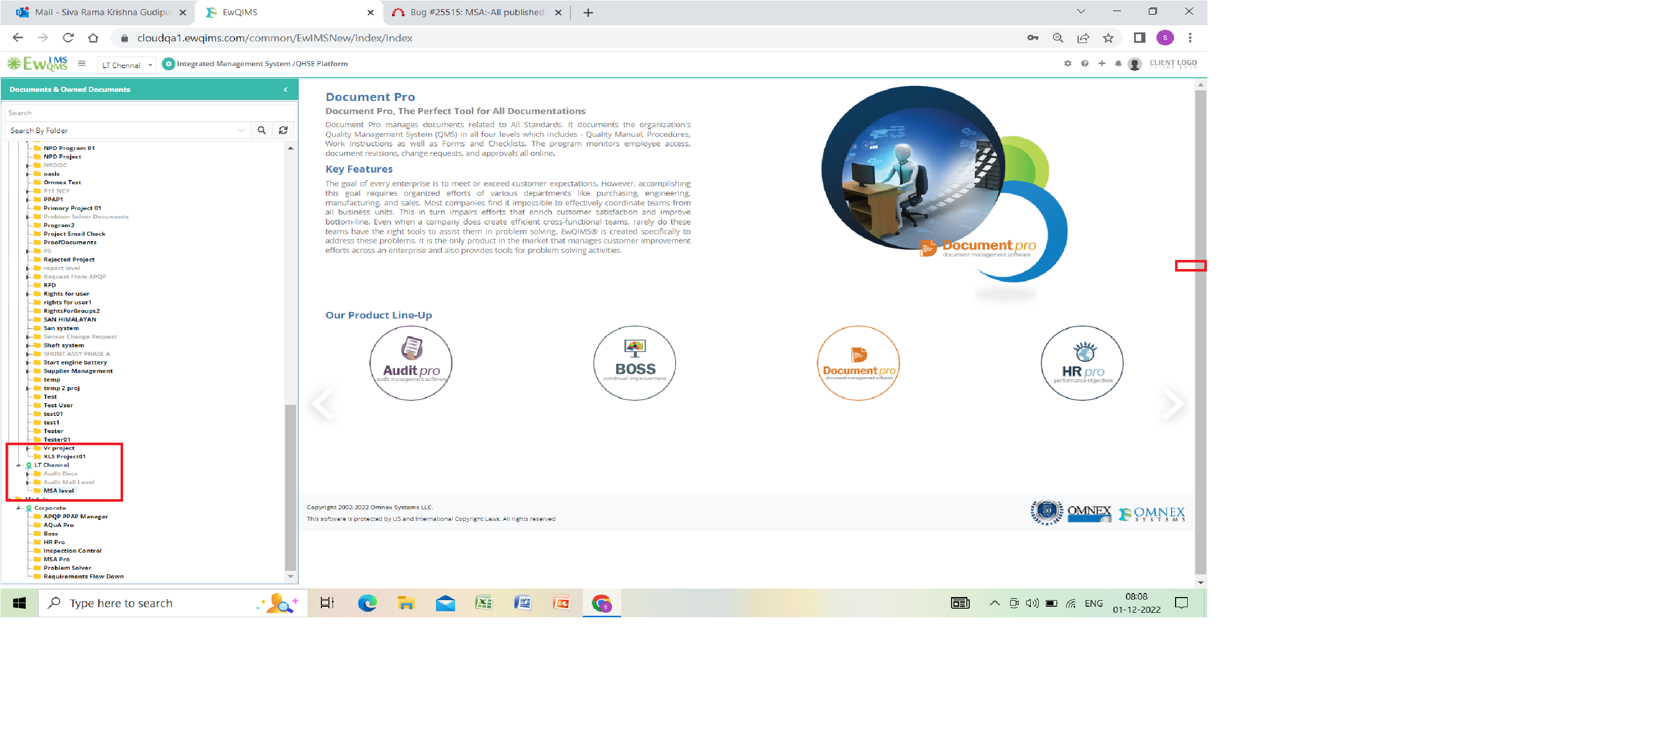1668x748 pixels.
Task: Click the Integrated Management System gear badge
Action: point(168,64)
